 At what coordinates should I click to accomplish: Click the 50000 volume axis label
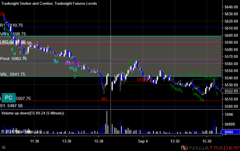230,124
